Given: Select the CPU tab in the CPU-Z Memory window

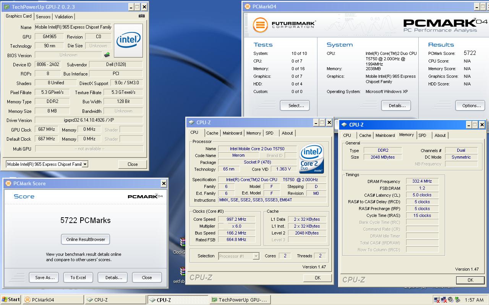Looking at the screenshot, I should [347, 135].
